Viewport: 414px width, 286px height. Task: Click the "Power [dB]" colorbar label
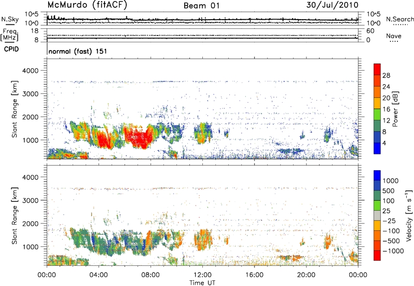coord(395,109)
